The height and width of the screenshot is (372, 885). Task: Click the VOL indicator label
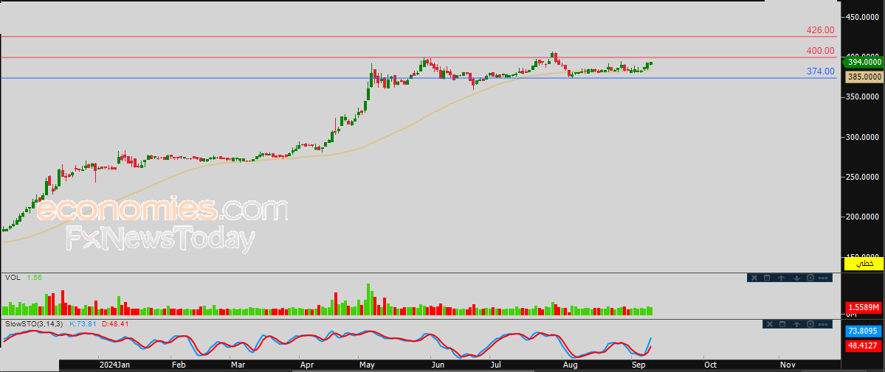tap(12, 277)
